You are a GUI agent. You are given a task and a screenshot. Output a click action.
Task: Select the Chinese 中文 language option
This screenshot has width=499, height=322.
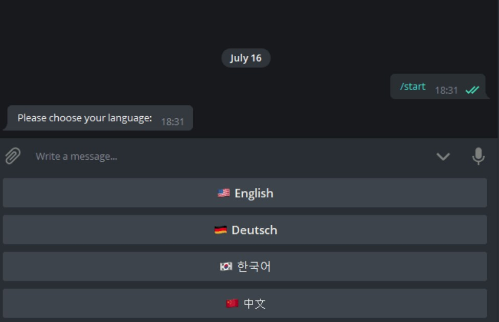pyautogui.click(x=245, y=304)
